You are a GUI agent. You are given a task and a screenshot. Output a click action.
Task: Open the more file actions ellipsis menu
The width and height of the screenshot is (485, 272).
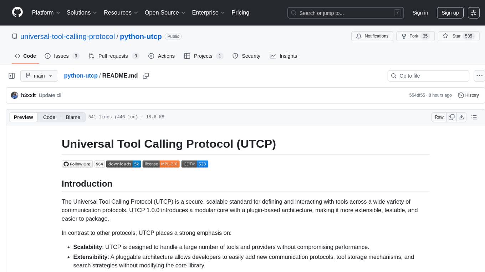point(479,76)
